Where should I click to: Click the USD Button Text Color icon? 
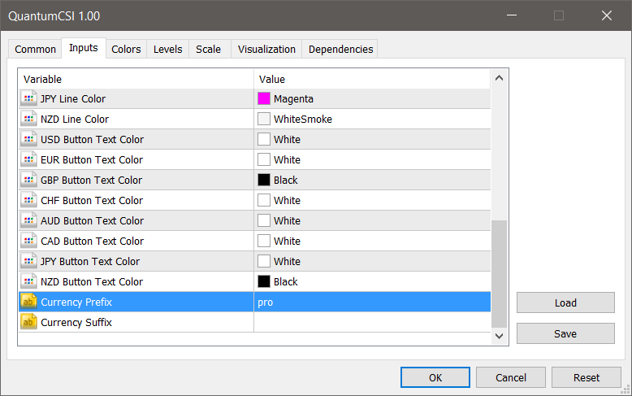pyautogui.click(x=28, y=140)
